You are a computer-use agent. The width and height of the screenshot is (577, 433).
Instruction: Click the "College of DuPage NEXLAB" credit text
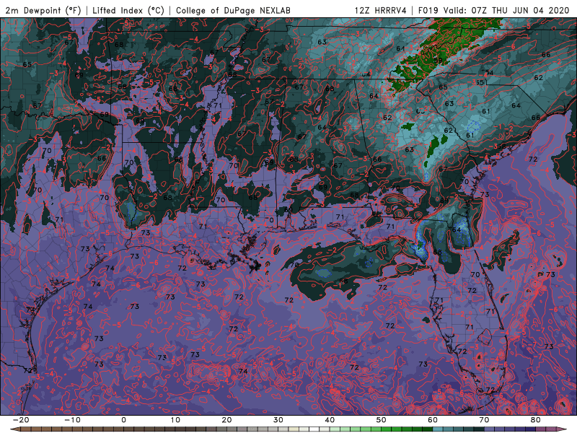(233, 10)
